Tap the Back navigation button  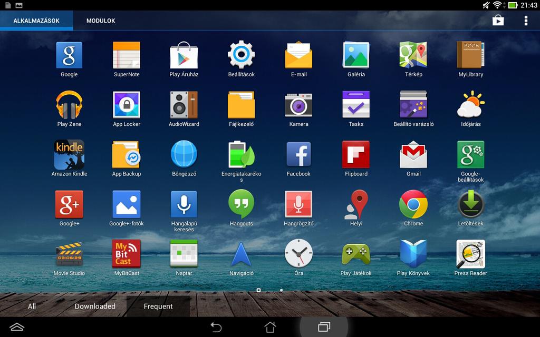coord(216,327)
